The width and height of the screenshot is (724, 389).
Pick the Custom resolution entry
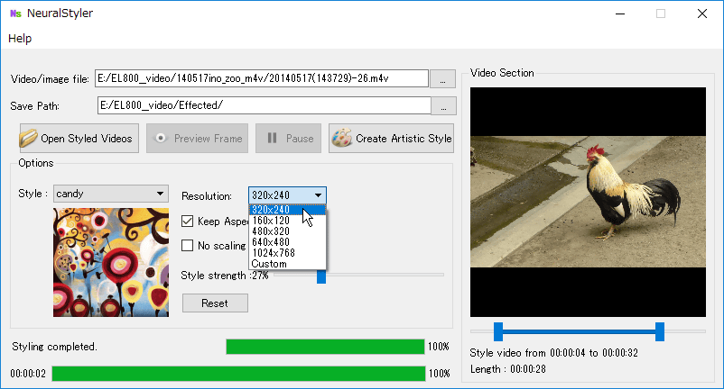(x=269, y=263)
